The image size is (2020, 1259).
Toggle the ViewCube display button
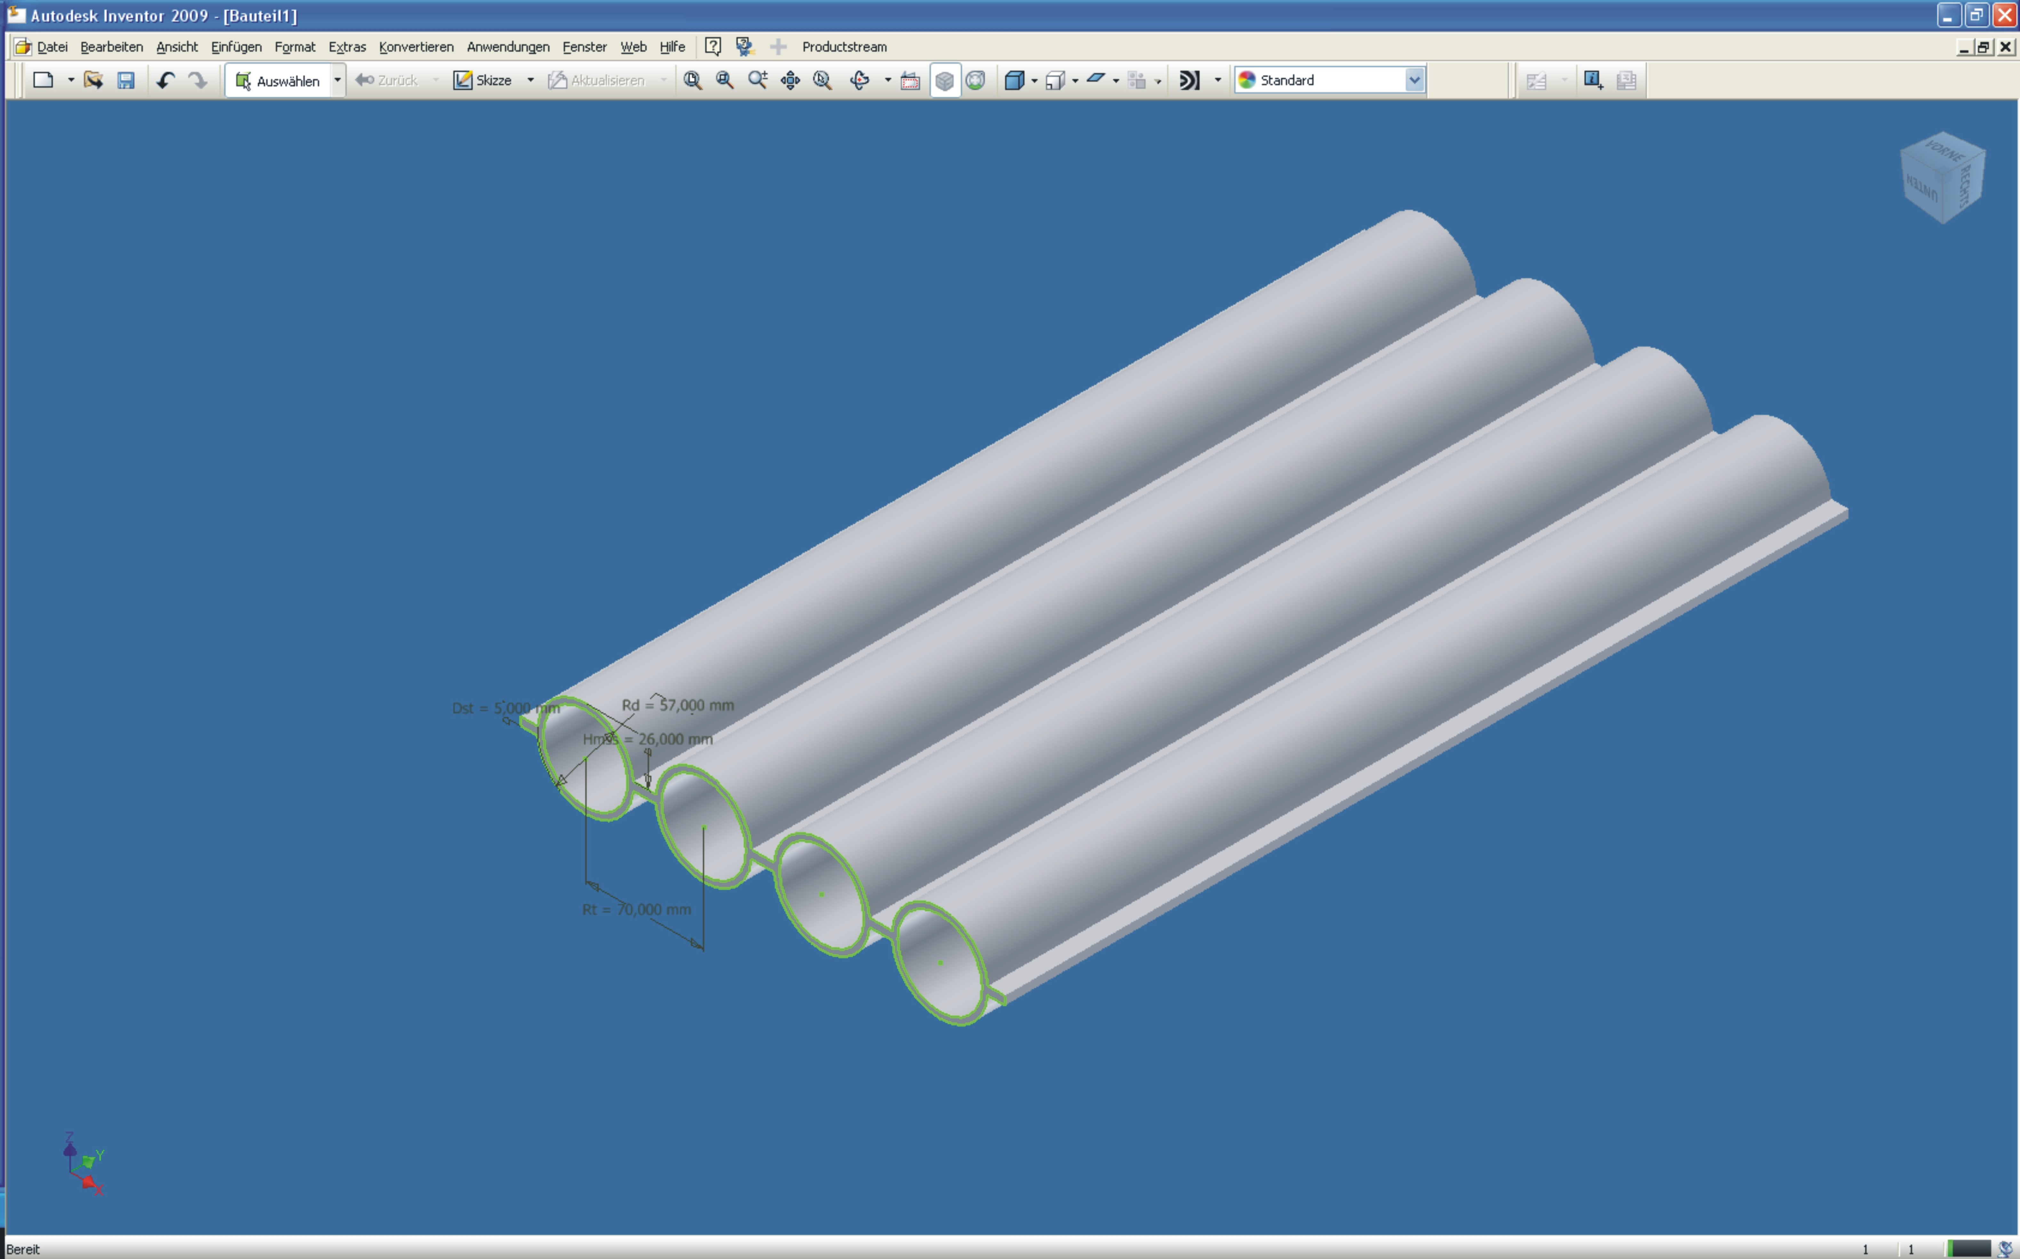point(945,80)
